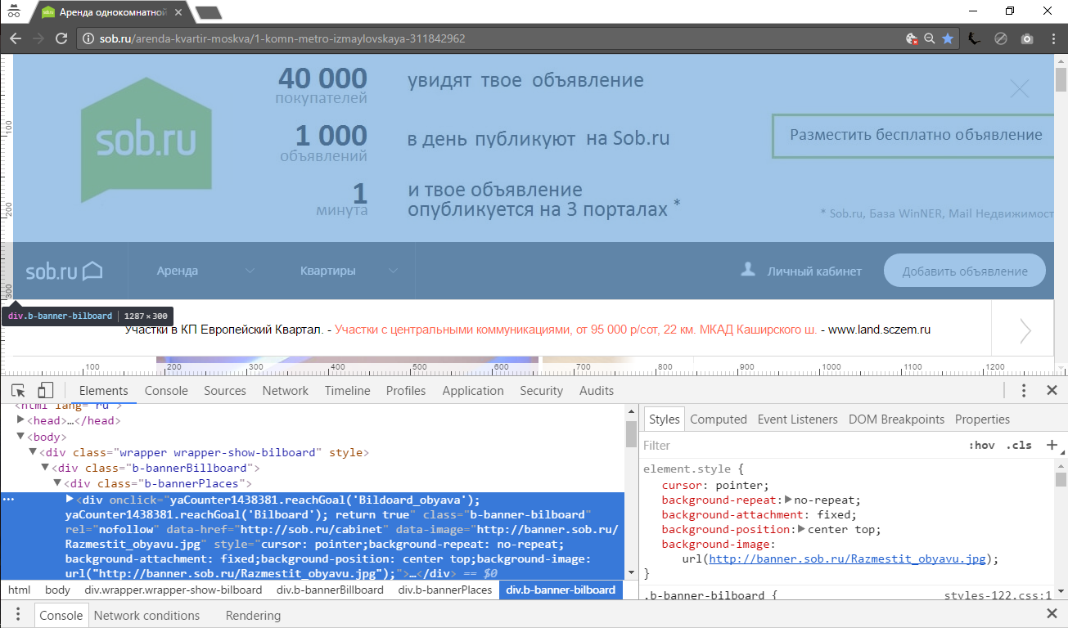Viewport: 1068px width, 628px height.
Task: Open the Network conditions drawer tab
Action: [147, 615]
